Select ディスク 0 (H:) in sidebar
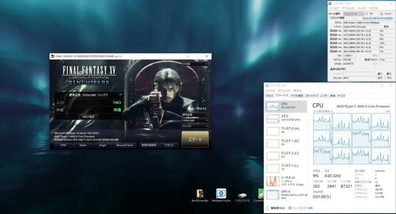The height and width of the screenshot is (214, 396). pos(286,131)
